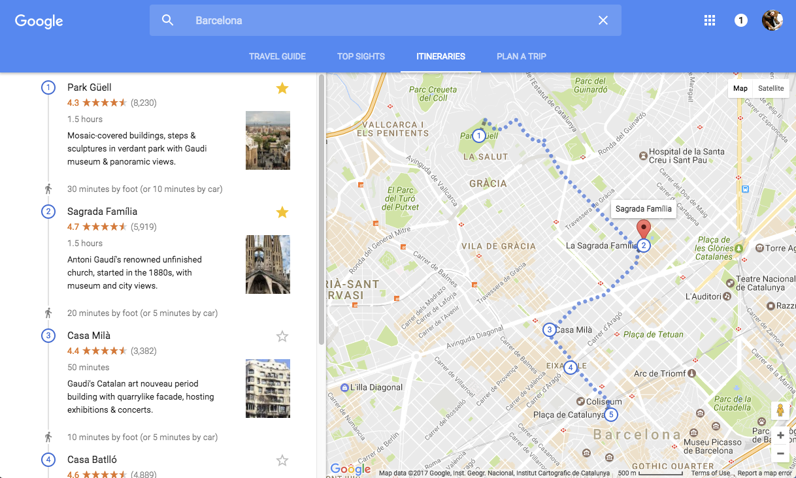This screenshot has height=478, width=796.
Task: Click the step 2 circle in the list
Action: click(48, 212)
